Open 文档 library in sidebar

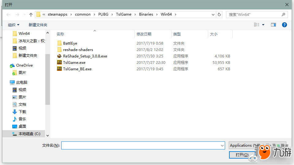[19, 105]
